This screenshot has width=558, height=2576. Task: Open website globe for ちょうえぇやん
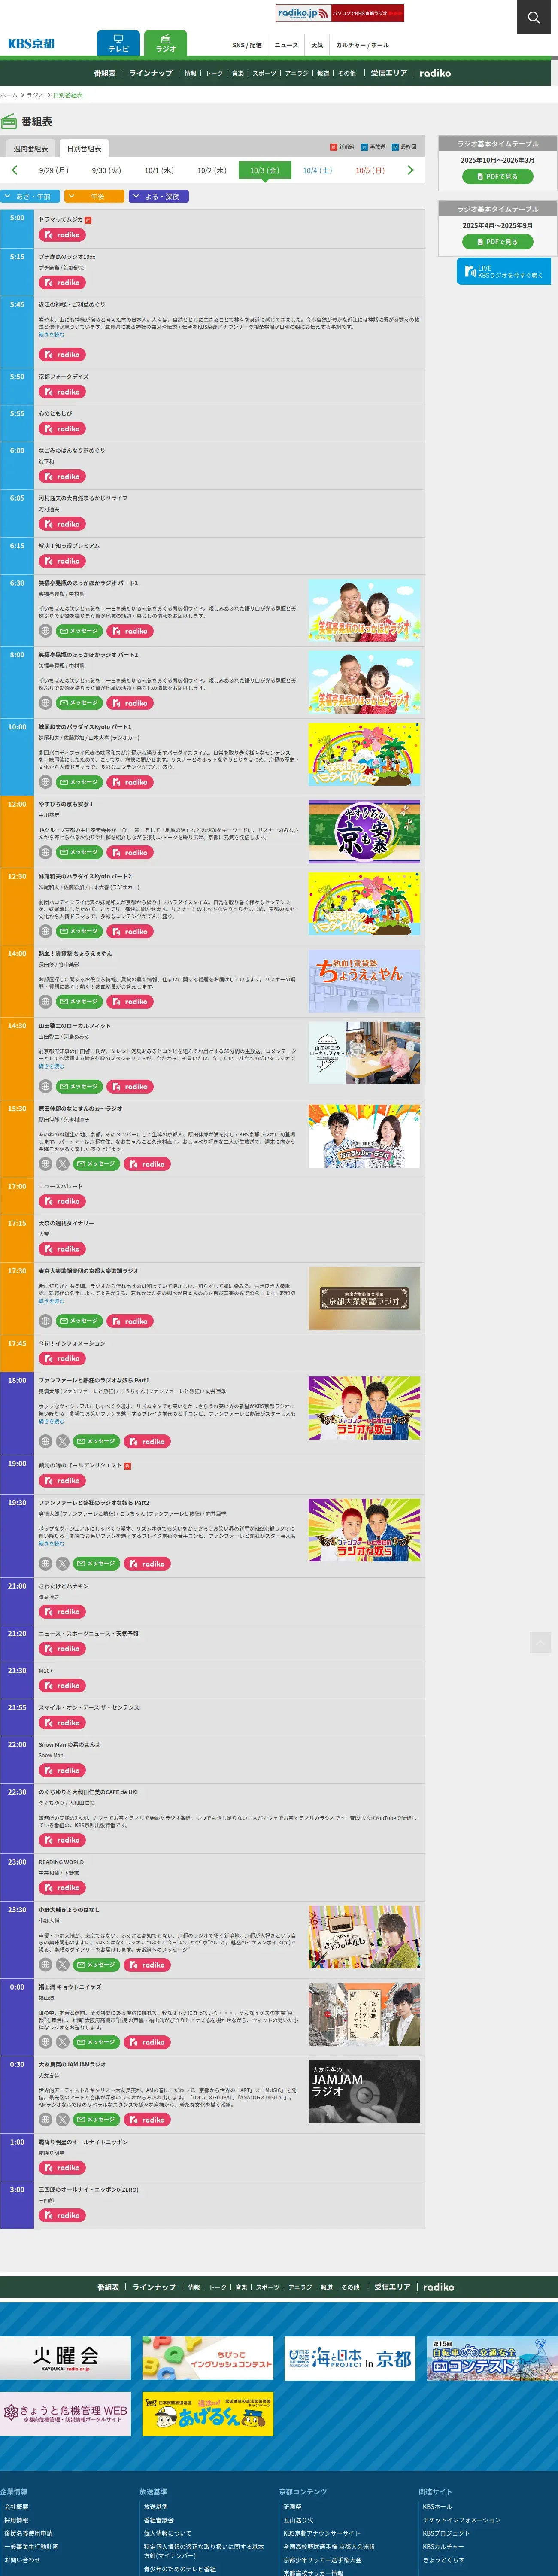(45, 1002)
